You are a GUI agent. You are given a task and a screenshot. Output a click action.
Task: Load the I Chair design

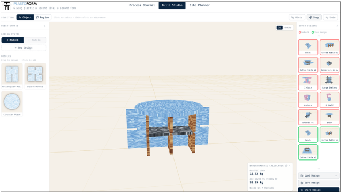[308, 82]
